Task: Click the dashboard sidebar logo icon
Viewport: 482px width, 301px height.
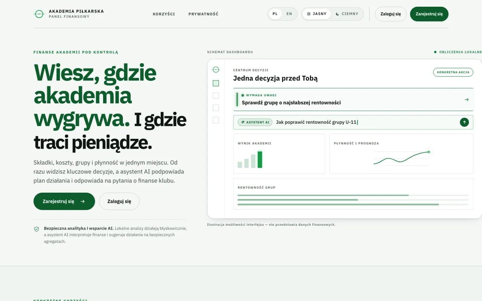Action: [216, 70]
